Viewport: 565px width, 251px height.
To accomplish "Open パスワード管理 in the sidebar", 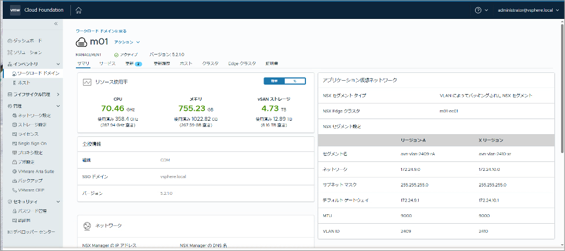I will 32,211.
